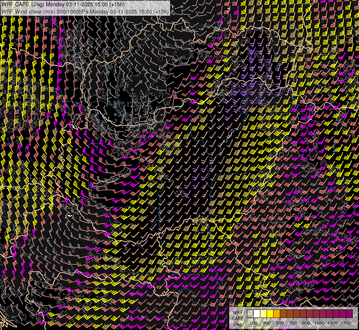This screenshot has height=330, width=359.
Task: Click the 100 legend scale label
Action: click(x=253, y=323)
